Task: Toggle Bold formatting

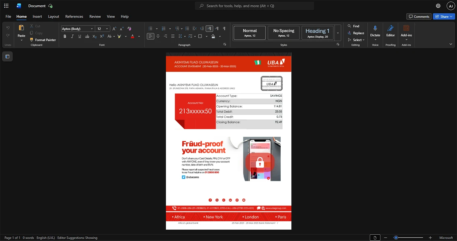Action: (x=65, y=36)
